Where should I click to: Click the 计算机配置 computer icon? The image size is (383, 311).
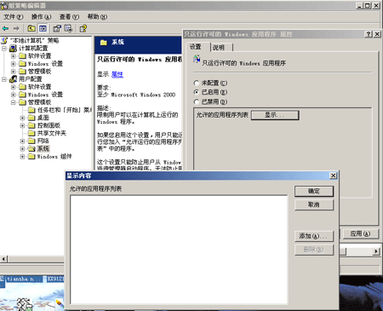pyautogui.click(x=13, y=49)
